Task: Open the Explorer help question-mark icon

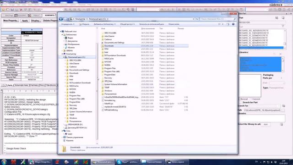Action: pyautogui.click(x=233, y=24)
